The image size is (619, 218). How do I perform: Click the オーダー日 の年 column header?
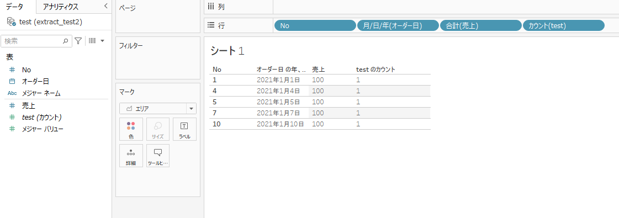281,70
